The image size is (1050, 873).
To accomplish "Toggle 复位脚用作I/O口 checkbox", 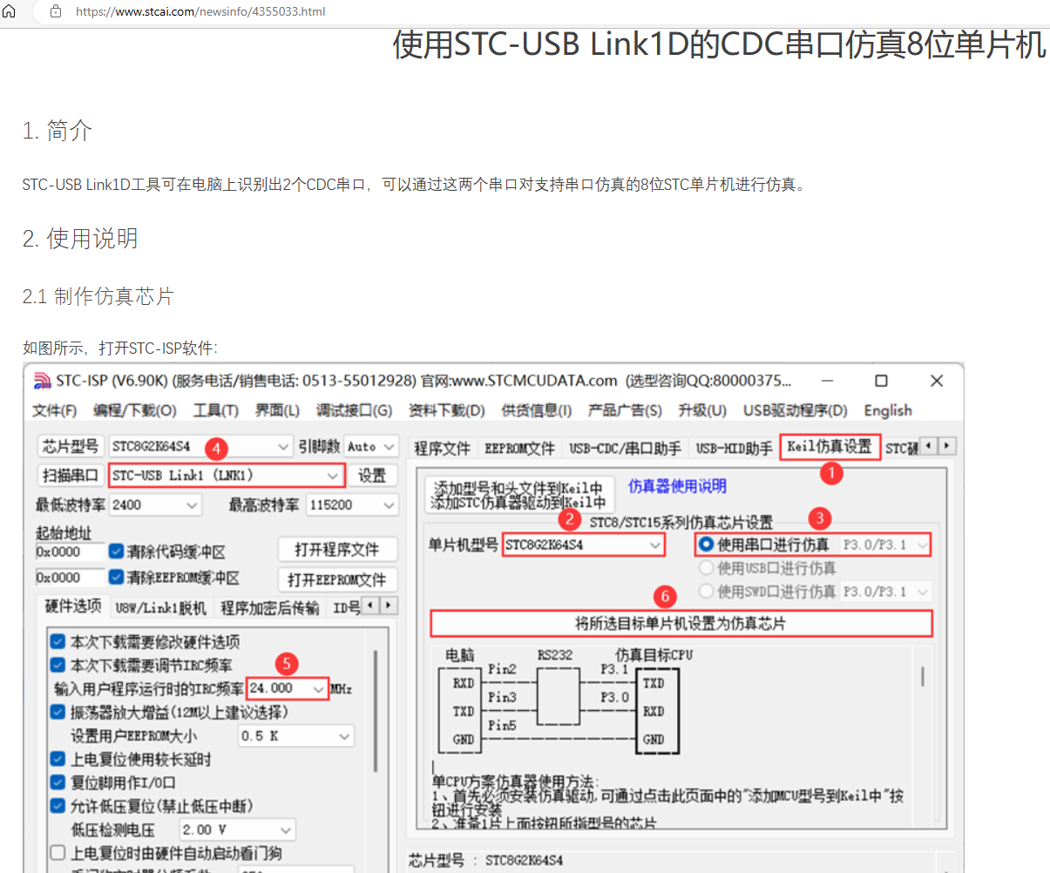I will click(x=58, y=782).
